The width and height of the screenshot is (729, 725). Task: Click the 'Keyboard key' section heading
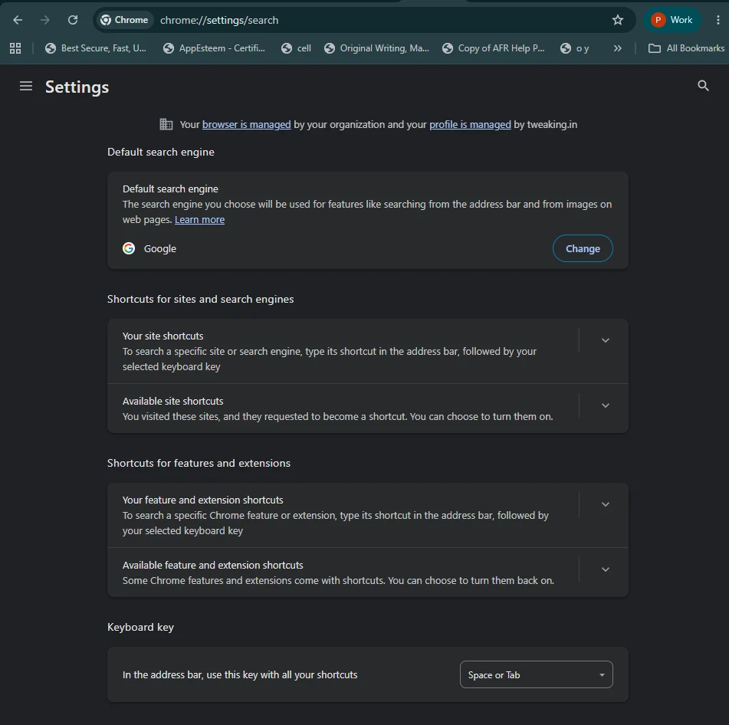tap(140, 628)
